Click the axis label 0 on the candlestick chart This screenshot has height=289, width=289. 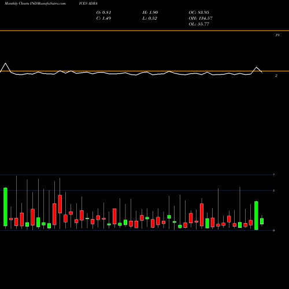tap(274, 231)
